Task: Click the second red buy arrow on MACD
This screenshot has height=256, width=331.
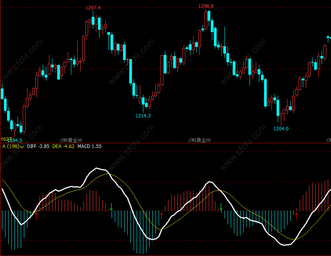Action: click(x=162, y=216)
